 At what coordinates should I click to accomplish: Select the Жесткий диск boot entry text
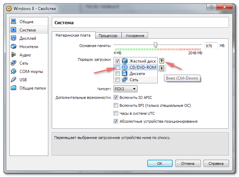(143, 61)
